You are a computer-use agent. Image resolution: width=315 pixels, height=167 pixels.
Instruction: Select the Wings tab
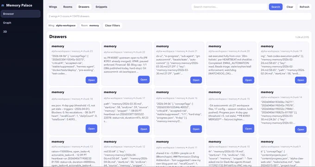(x=53, y=7)
